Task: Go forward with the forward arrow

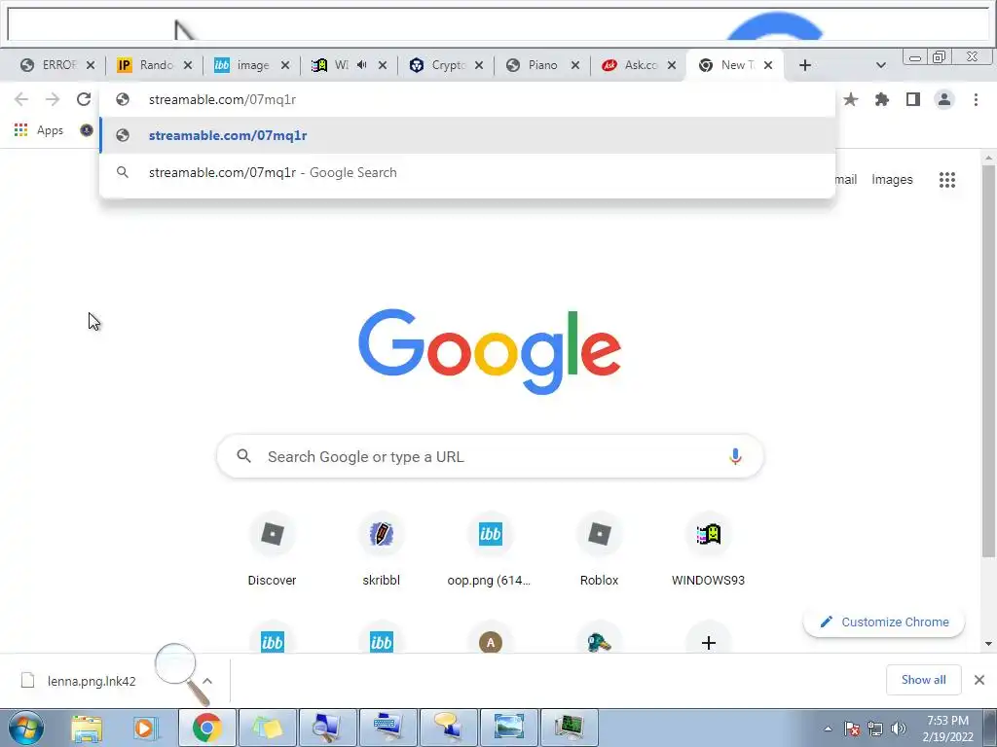Action: (x=53, y=99)
